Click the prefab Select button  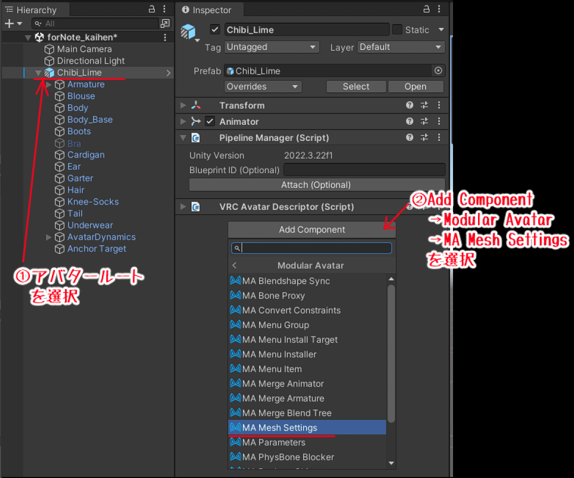(x=356, y=87)
